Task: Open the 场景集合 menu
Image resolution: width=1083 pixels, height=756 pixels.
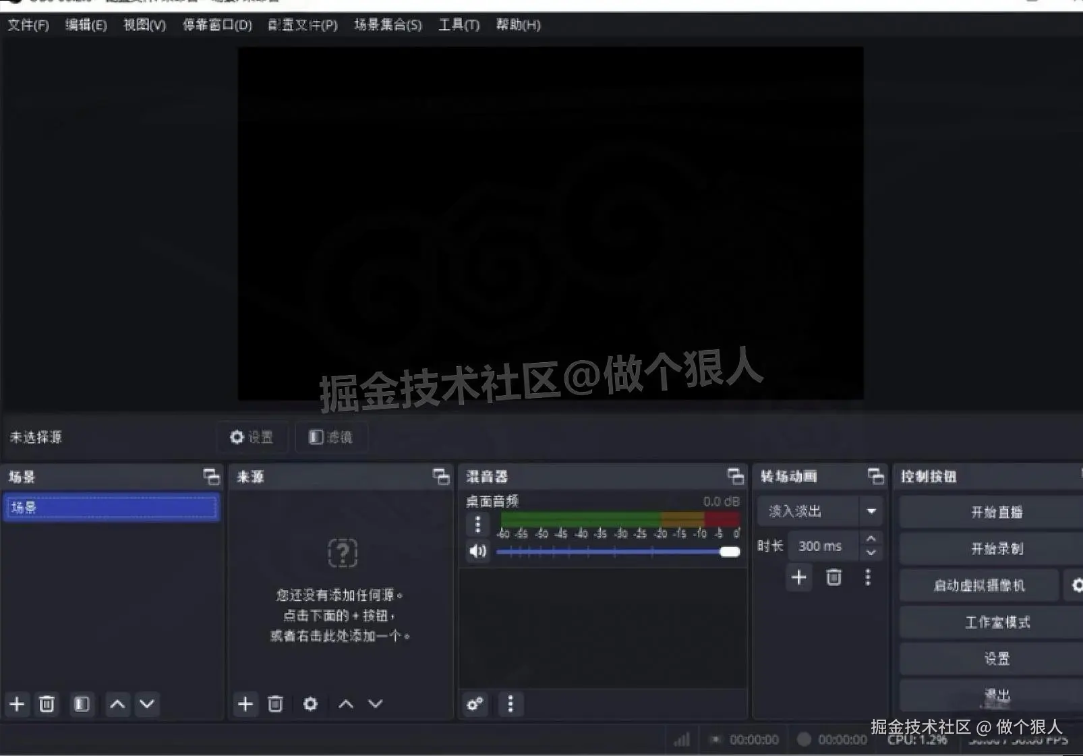Action: click(x=387, y=26)
